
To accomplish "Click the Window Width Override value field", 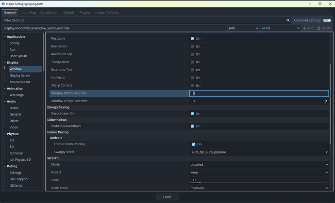I will click(x=259, y=93).
